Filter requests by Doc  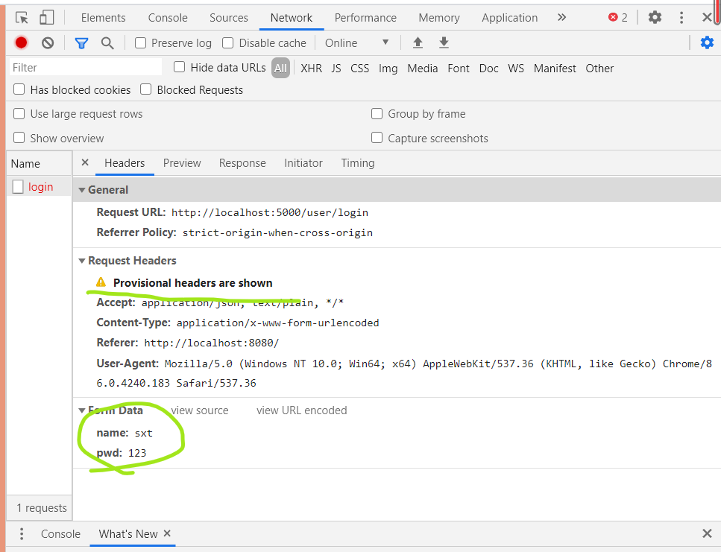pyautogui.click(x=489, y=68)
